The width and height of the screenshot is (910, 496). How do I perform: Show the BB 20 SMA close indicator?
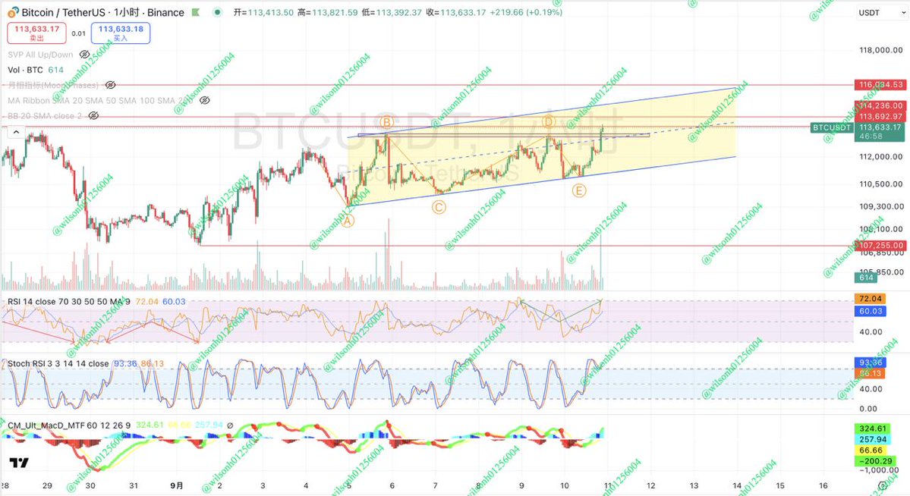pos(93,116)
